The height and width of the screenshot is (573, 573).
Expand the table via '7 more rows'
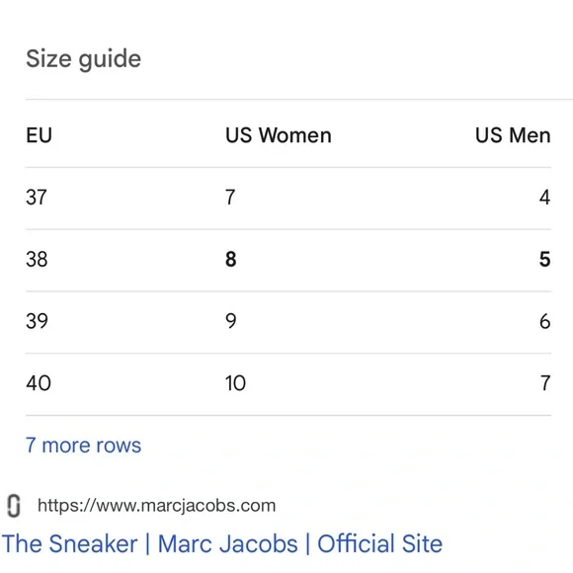pyautogui.click(x=83, y=446)
